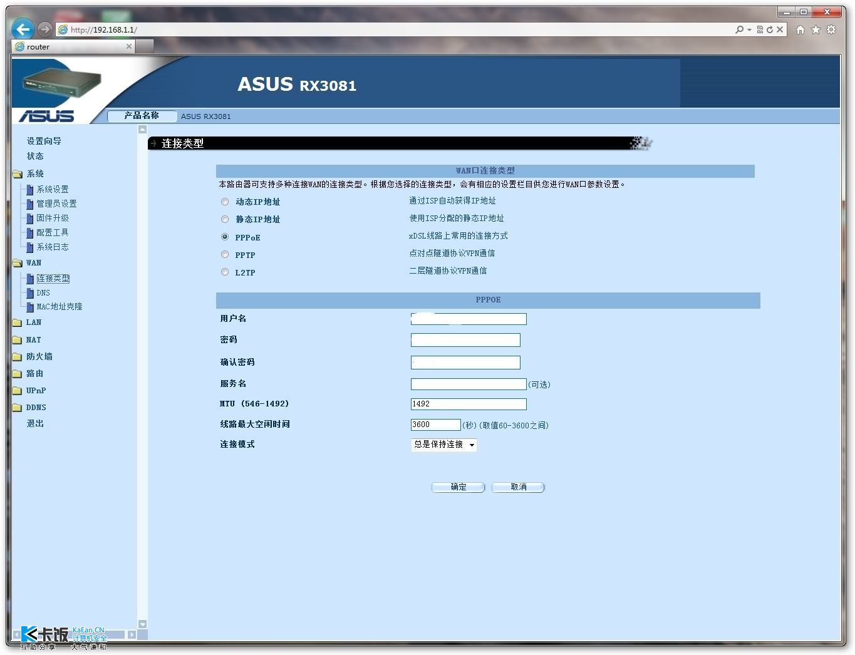This screenshot has height=655, width=855.
Task: Click the UPnP folder icon
Action: click(x=18, y=391)
